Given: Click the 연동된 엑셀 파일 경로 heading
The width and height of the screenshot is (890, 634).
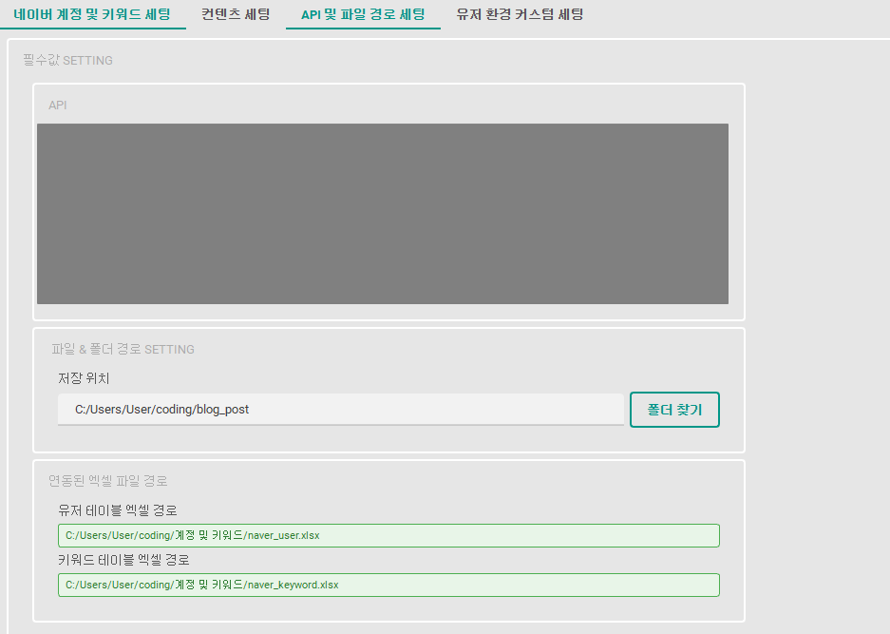Looking at the screenshot, I should 108,480.
